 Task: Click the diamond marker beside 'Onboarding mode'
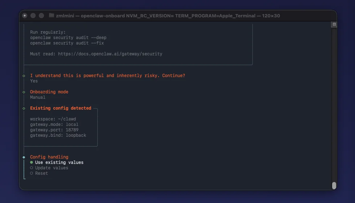(x=24, y=92)
